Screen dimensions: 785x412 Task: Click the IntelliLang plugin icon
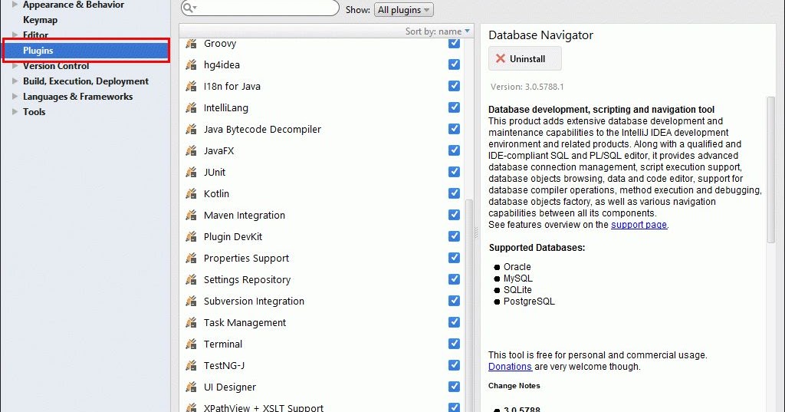click(x=191, y=107)
